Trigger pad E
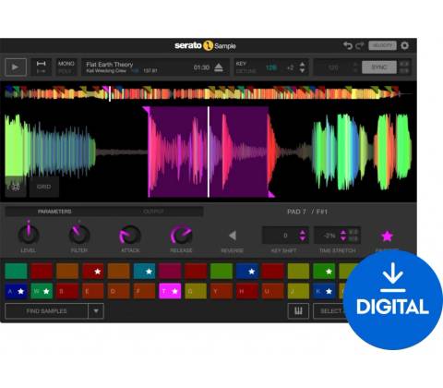This screenshot has height=388, width=443. tap(93, 291)
